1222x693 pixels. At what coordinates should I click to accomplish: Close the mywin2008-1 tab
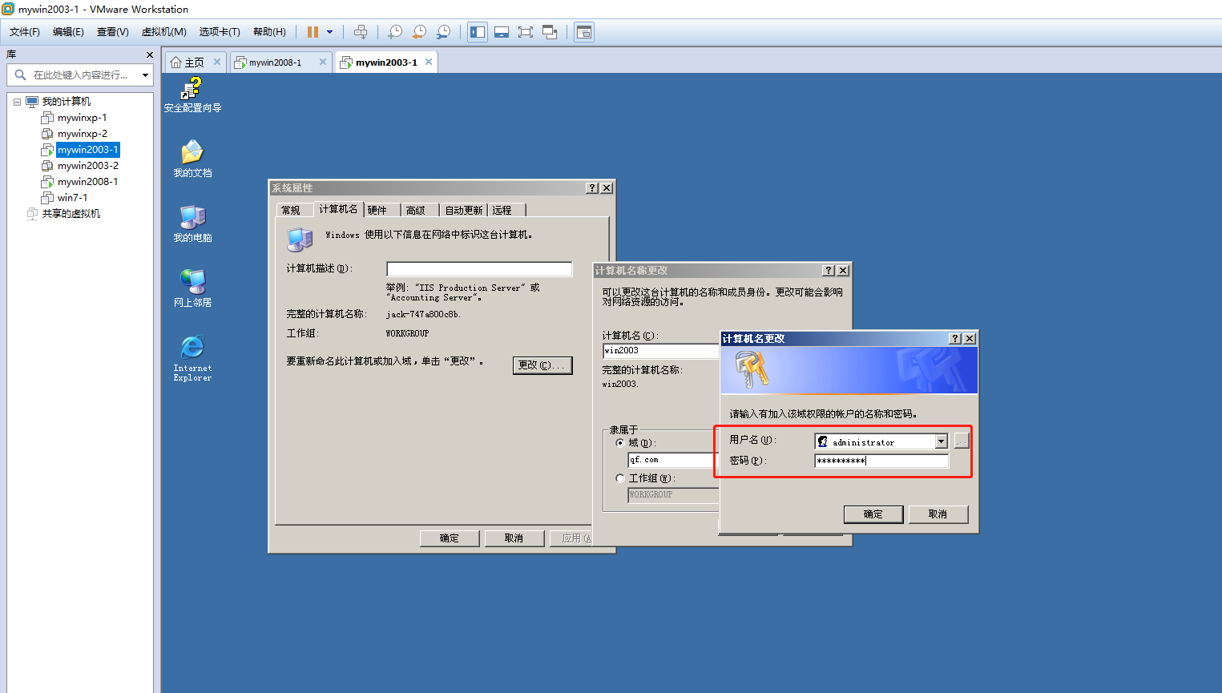[x=323, y=62]
